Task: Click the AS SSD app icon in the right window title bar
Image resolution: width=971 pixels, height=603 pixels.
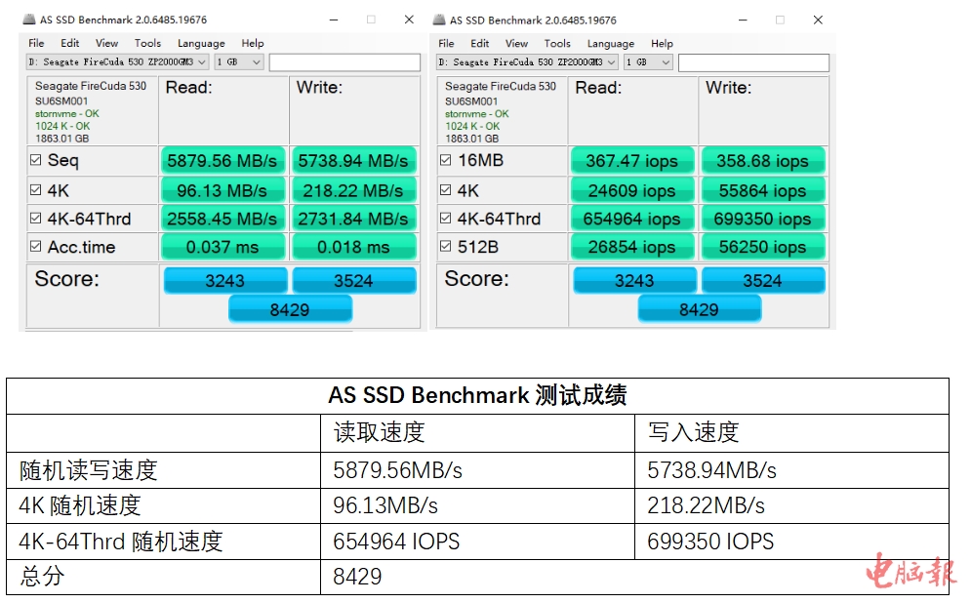Action: pos(439,20)
